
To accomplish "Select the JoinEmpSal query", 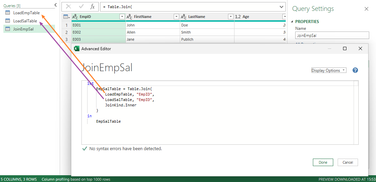I will [x=23, y=29].
